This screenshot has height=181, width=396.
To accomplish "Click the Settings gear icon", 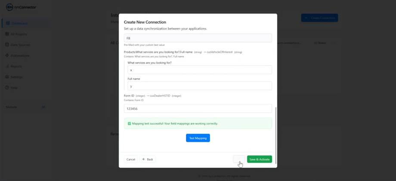I will click(x=7, y=77).
